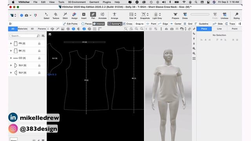Open the camera options dropdown arrow
Screen dimensions: 251x141
[31, 15]
